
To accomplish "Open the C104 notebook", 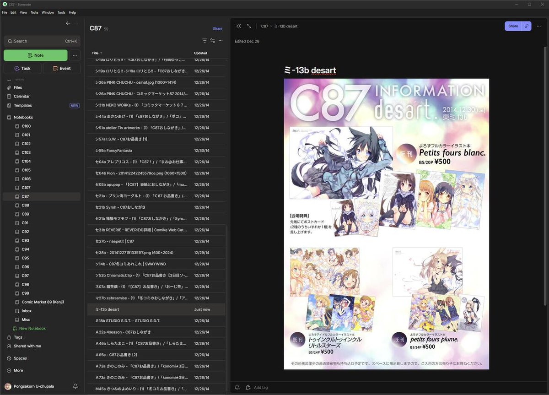I will 26,161.
